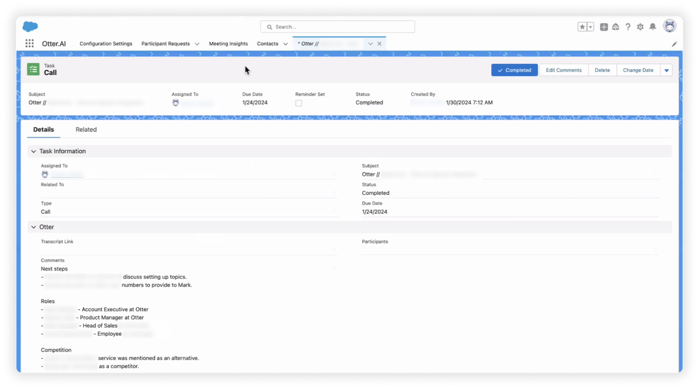Click the Global Actions plus icon

pyautogui.click(x=604, y=27)
